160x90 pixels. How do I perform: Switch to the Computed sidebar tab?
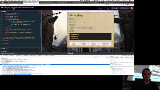point(117,57)
